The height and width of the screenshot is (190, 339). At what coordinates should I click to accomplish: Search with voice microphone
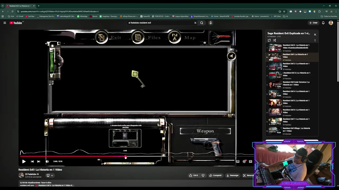[211, 23]
